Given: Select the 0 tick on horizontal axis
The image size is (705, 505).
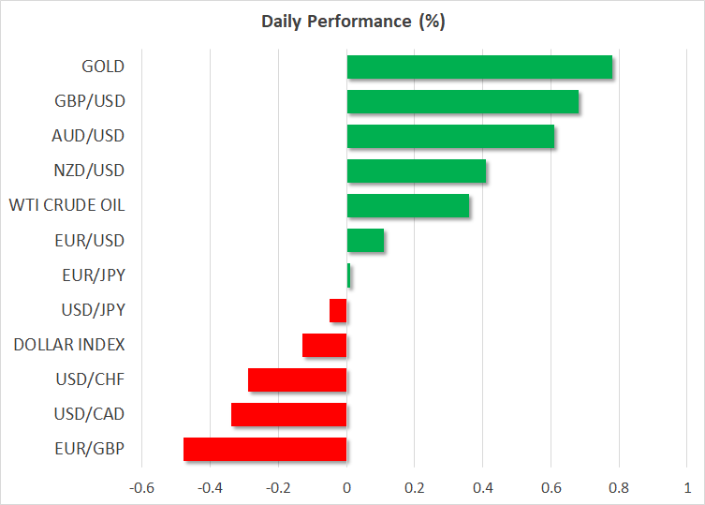Looking at the screenshot, I should click(346, 488).
